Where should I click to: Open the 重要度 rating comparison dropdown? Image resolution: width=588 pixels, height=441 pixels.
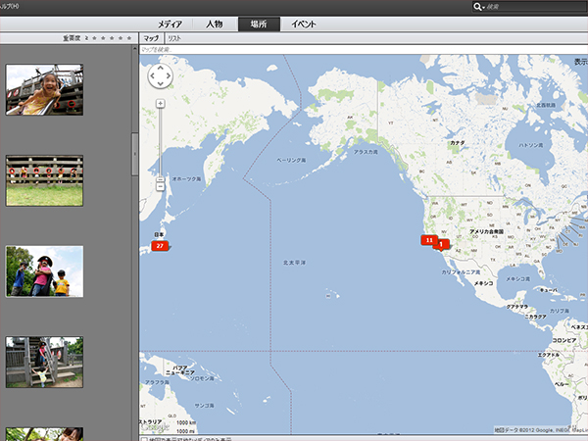(x=86, y=38)
